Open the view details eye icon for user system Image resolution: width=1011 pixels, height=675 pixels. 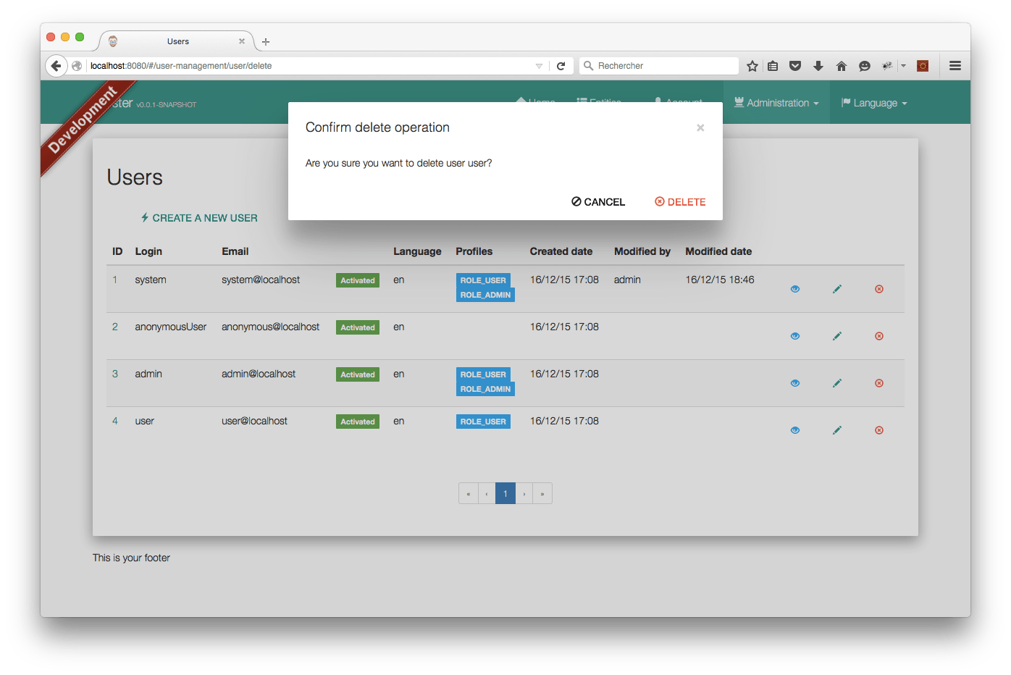tap(795, 289)
